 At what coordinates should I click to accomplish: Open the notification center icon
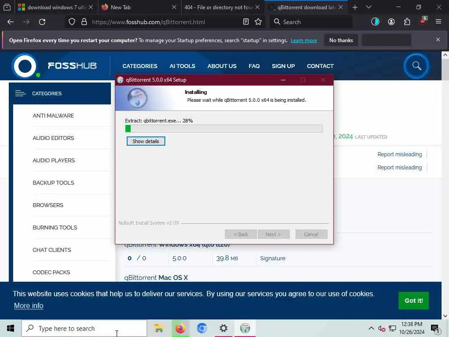[x=435, y=328]
